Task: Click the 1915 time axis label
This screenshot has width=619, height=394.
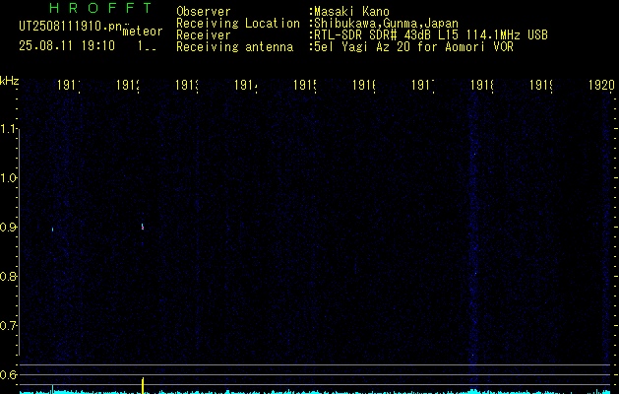Action: click(305, 85)
